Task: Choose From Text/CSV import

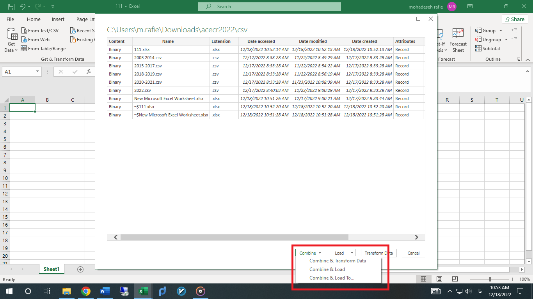Action: [39, 30]
